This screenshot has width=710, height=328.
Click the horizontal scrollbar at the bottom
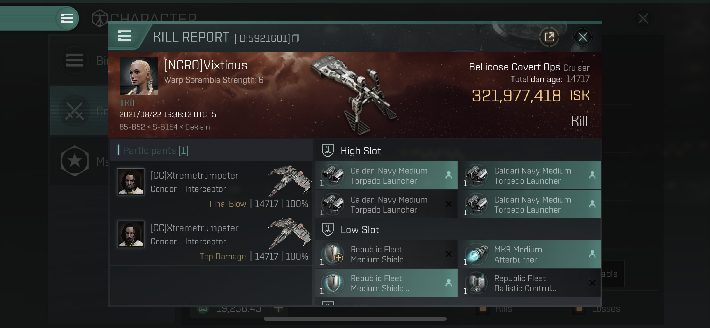(355, 319)
